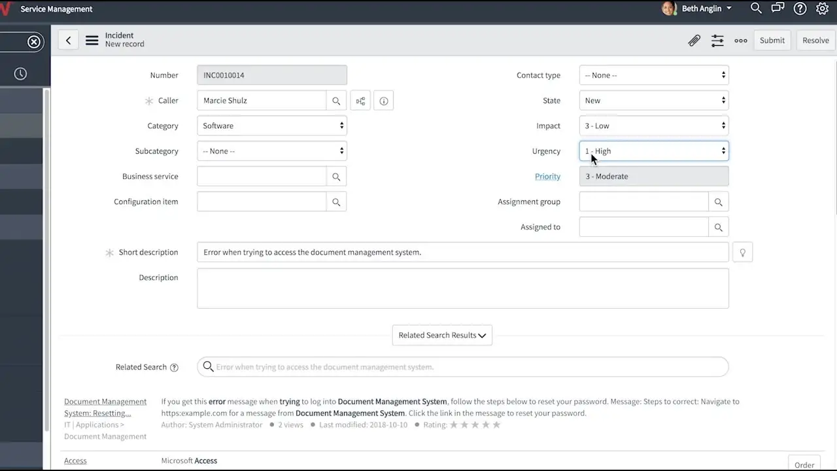The height and width of the screenshot is (471, 837).
Task: Click the Caller info icon
Action: [384, 101]
